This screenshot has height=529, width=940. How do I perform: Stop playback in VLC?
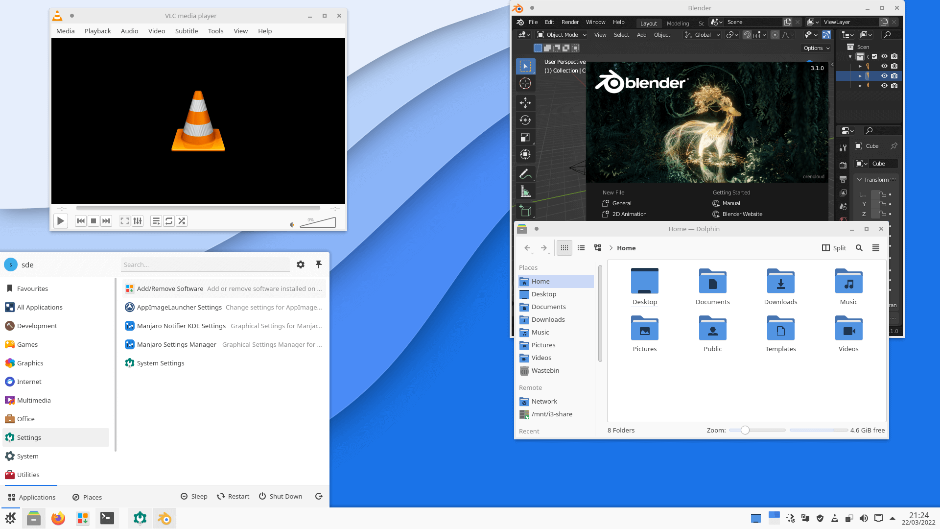tap(94, 221)
